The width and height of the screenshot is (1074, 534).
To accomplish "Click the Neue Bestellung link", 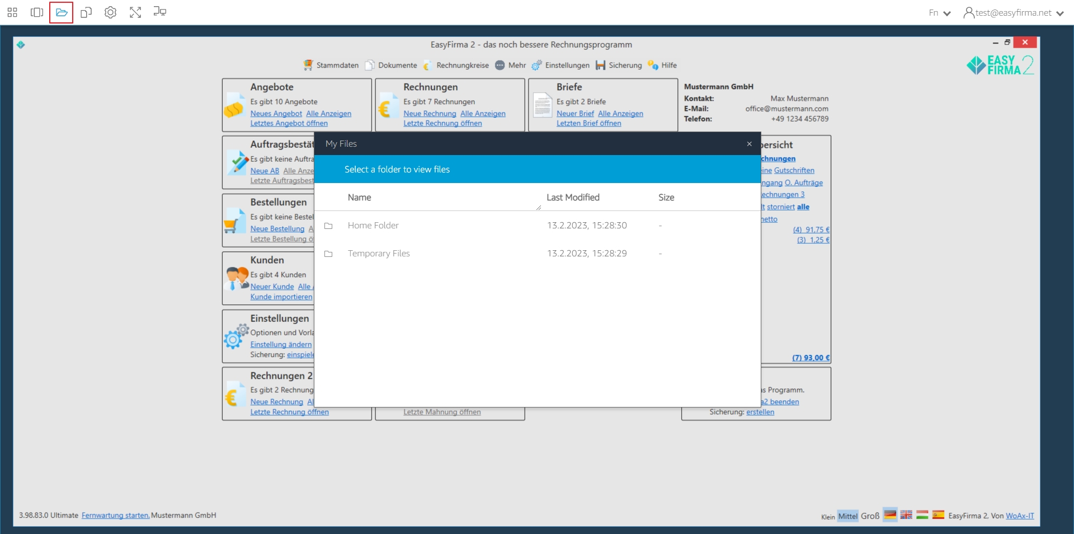I will click(x=277, y=229).
